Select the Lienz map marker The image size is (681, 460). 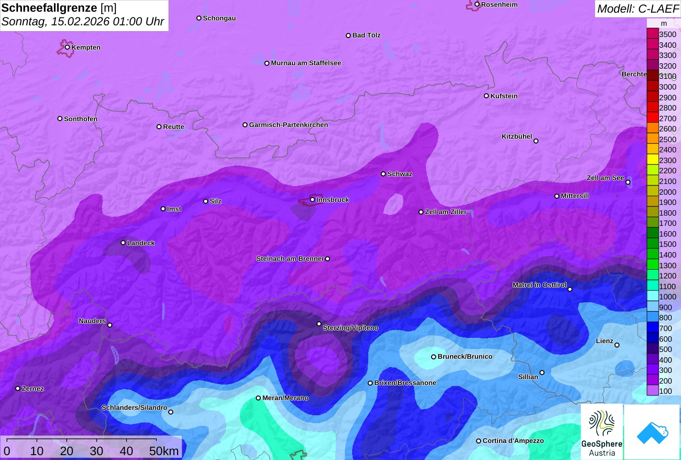coord(617,345)
